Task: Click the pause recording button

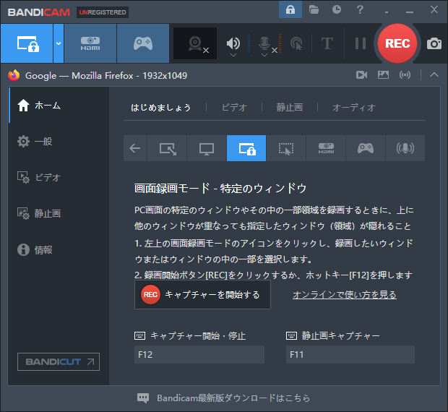Action: (361, 43)
